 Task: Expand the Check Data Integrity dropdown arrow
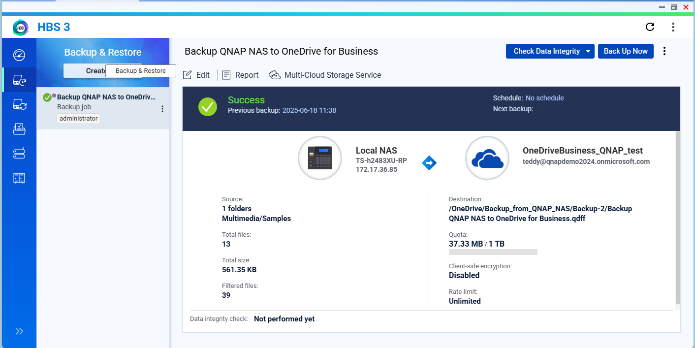coord(589,52)
